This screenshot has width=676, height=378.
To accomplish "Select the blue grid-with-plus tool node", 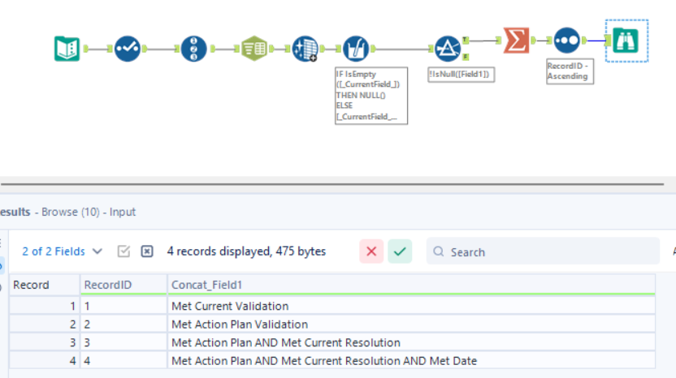I will coord(305,49).
